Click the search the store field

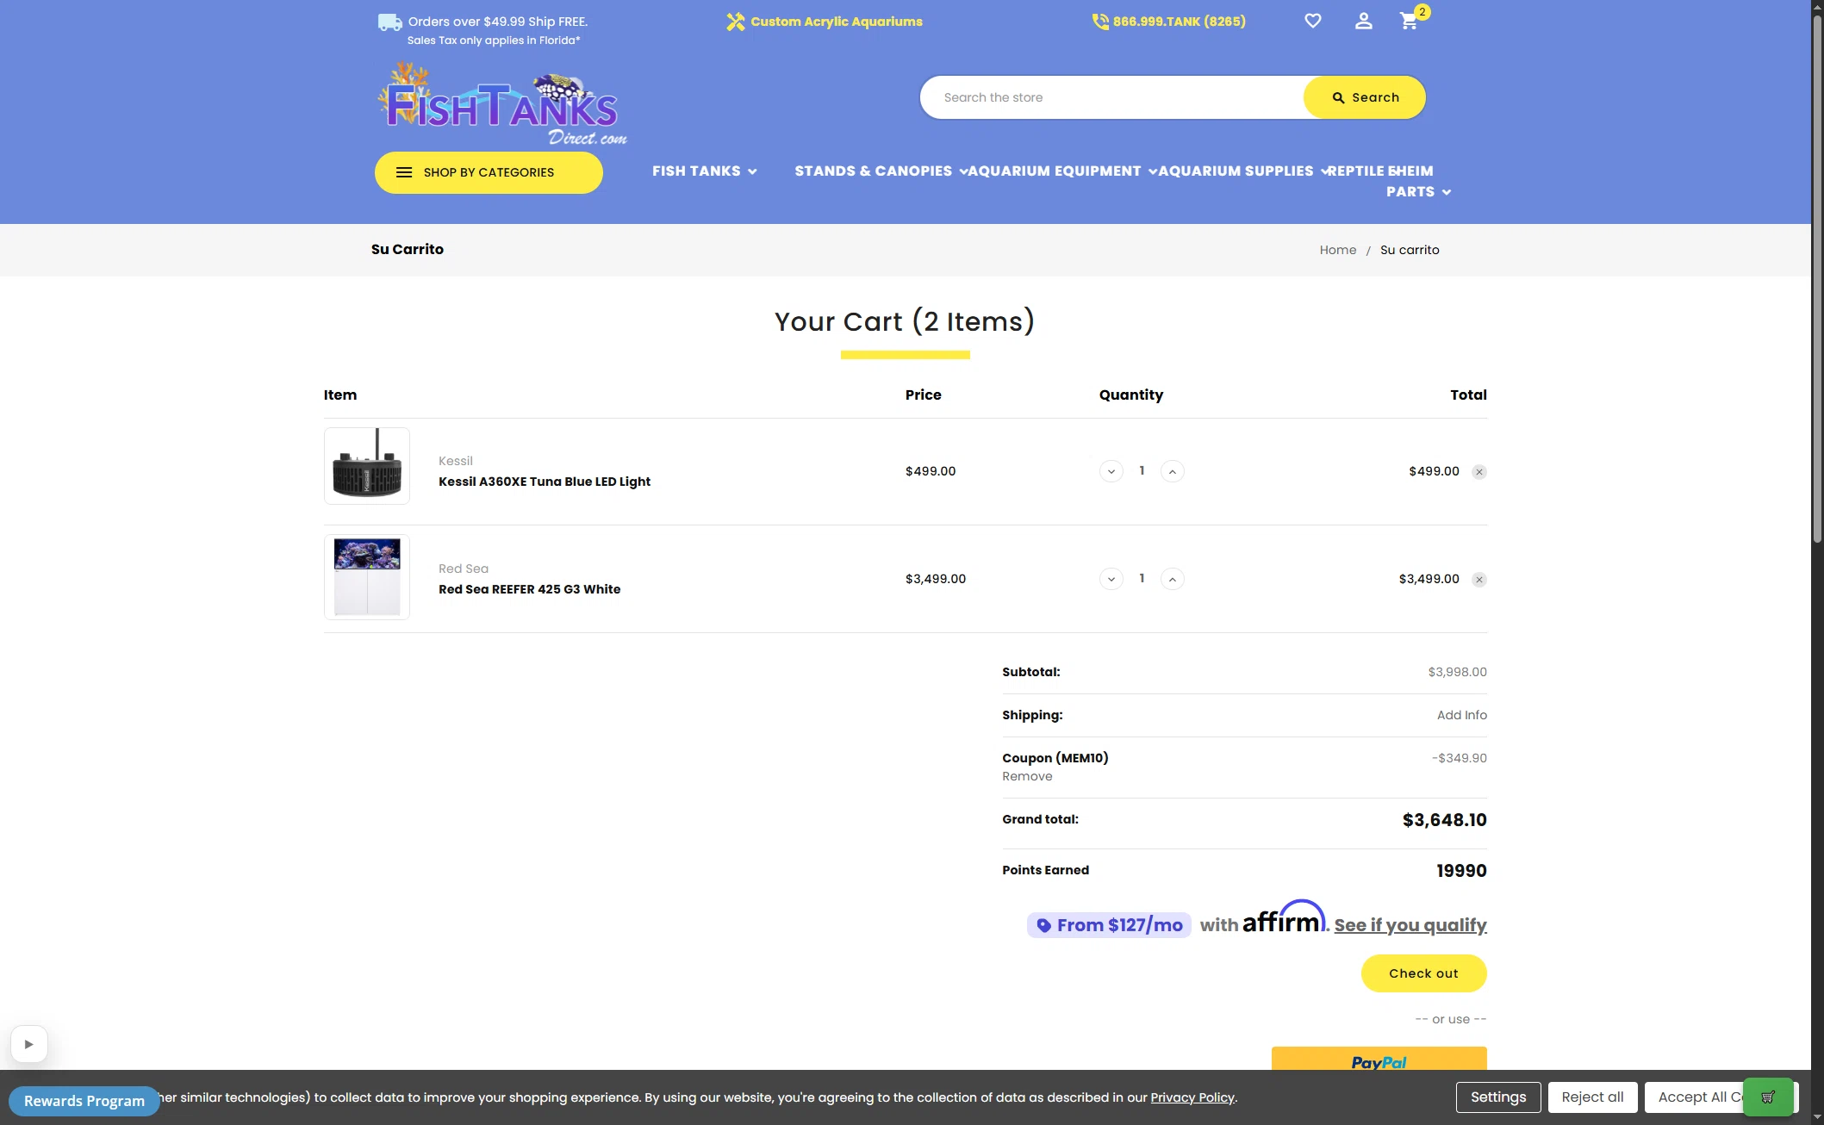[1112, 97]
